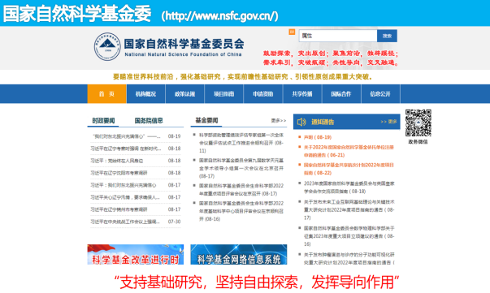The image size is (490, 293).
Task: Click the small orange icon beside search box
Action: tap(292, 32)
